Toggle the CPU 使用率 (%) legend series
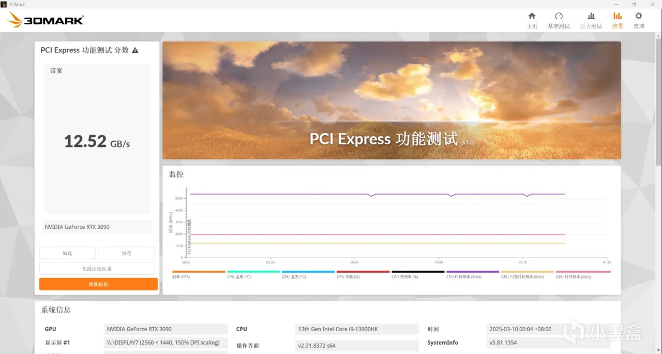662x354 pixels. click(418, 274)
